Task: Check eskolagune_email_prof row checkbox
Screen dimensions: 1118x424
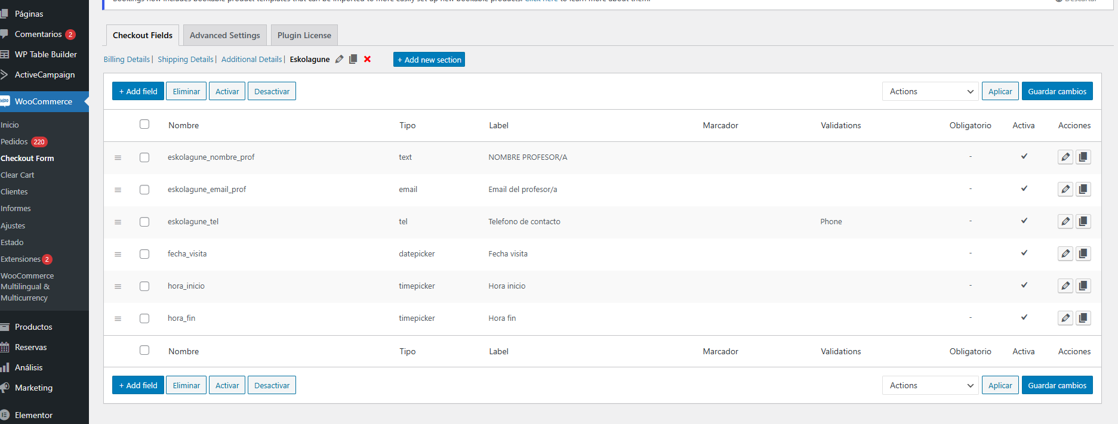Action: point(144,190)
